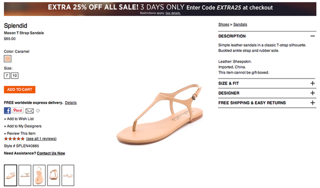Expand the Size & Fit section

[312, 83]
